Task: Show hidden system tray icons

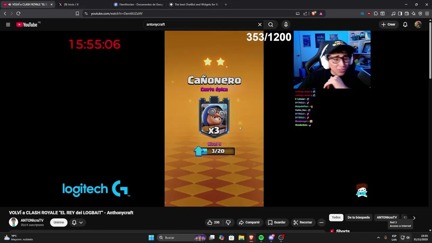Action: point(378,238)
